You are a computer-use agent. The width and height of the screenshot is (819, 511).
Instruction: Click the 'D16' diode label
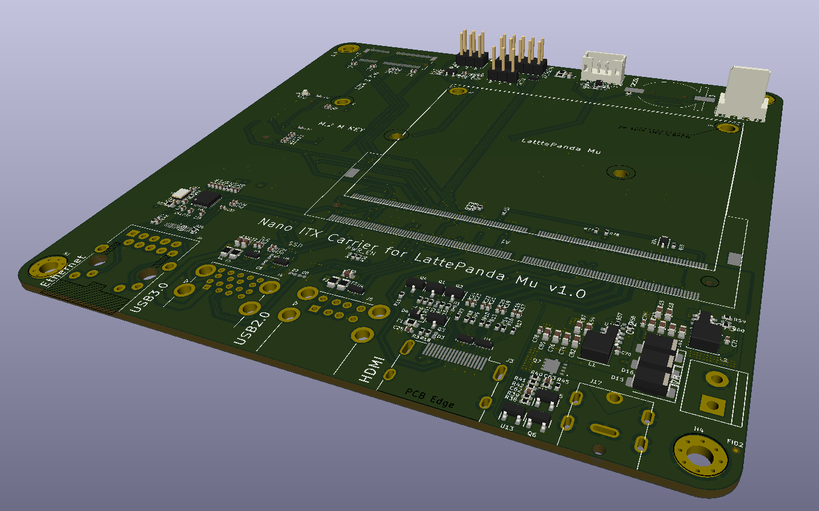627,371
